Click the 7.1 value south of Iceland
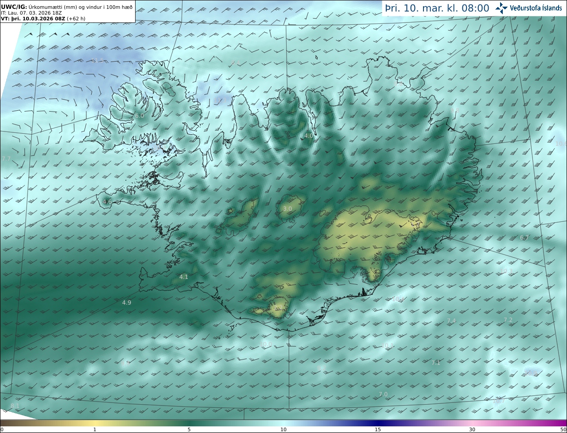 436,363
